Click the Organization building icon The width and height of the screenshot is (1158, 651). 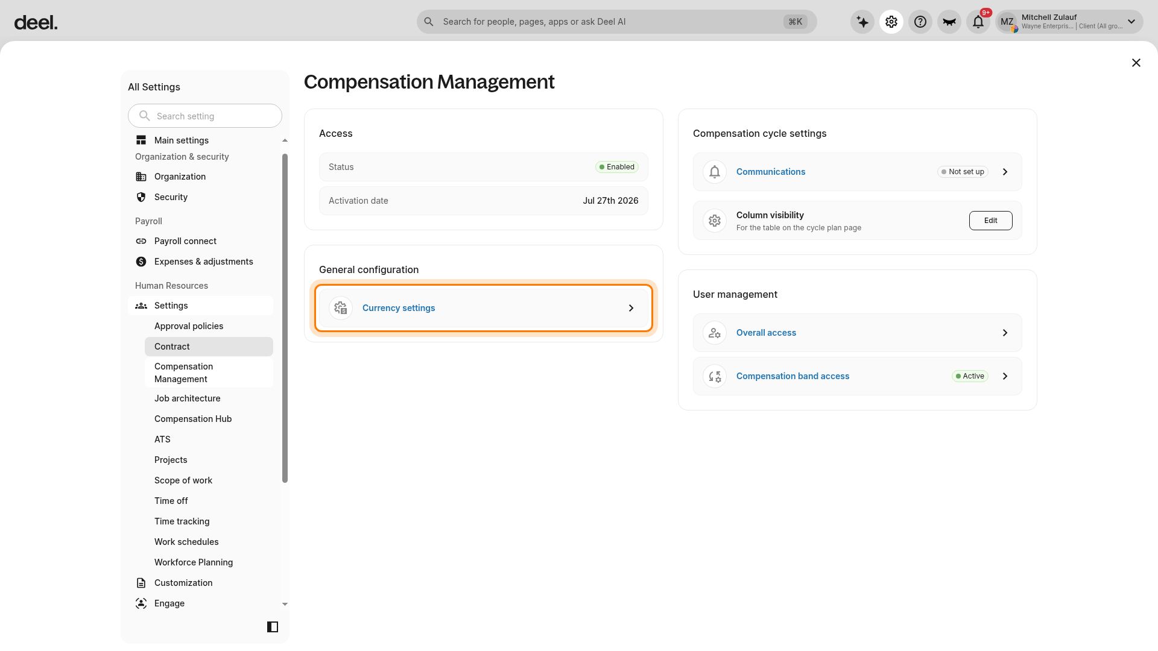[x=141, y=177]
